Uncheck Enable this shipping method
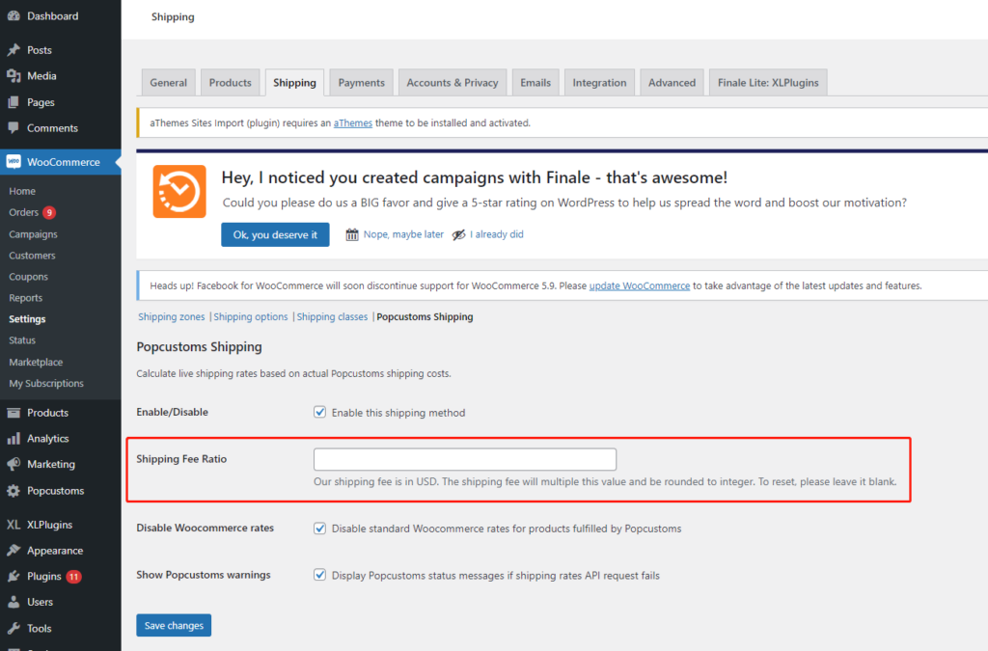988x651 pixels. pos(320,413)
